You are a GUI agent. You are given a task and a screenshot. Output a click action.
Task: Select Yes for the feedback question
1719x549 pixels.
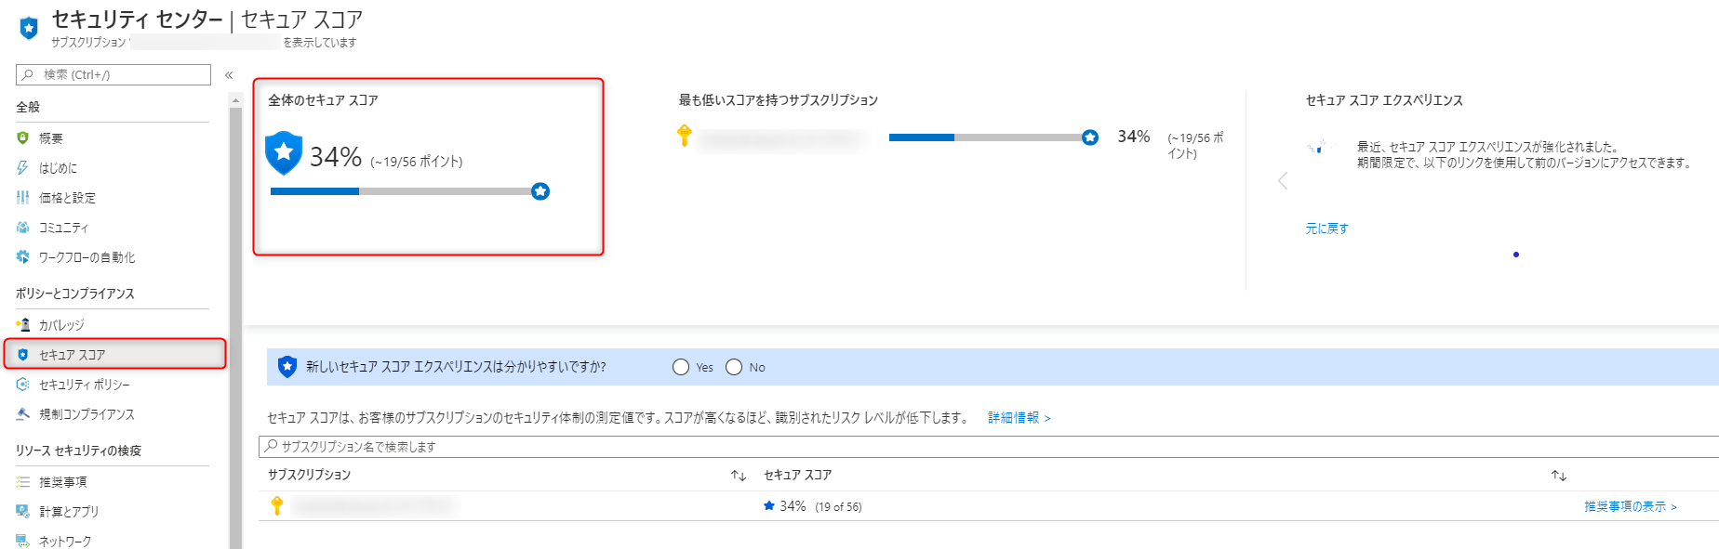pos(681,367)
